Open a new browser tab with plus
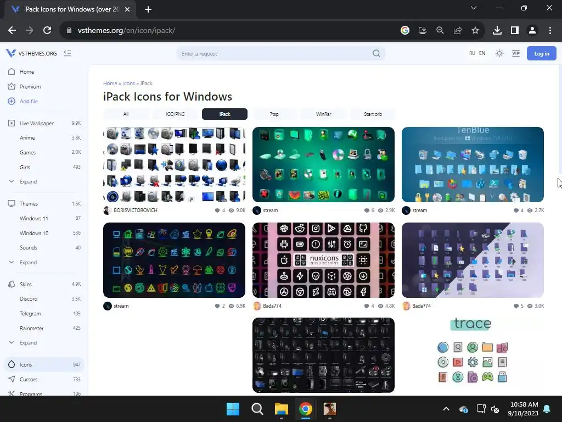Image resolution: width=562 pixels, height=422 pixels. click(x=148, y=9)
